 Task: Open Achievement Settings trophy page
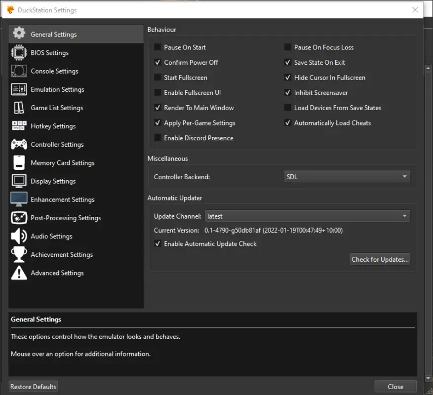tap(61, 254)
